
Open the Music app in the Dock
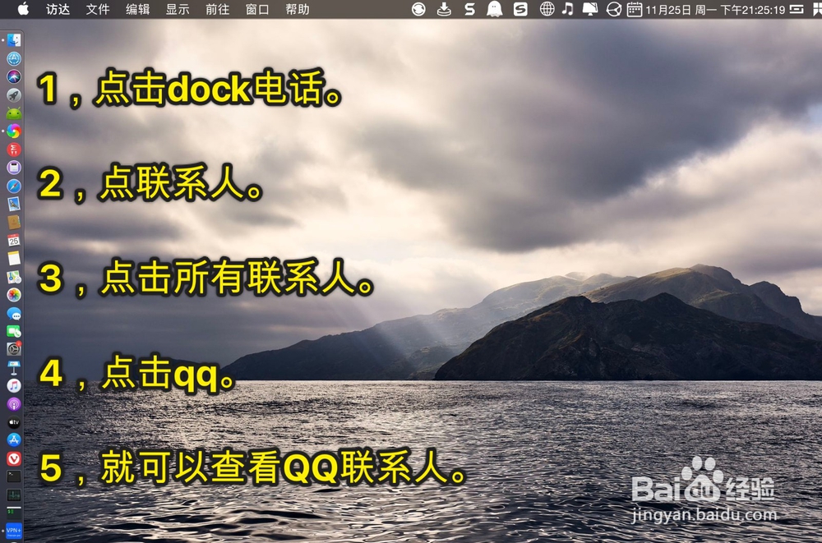[12, 384]
